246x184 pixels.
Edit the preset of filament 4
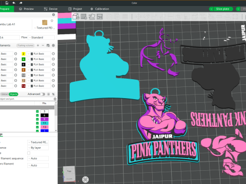coord(53,59)
